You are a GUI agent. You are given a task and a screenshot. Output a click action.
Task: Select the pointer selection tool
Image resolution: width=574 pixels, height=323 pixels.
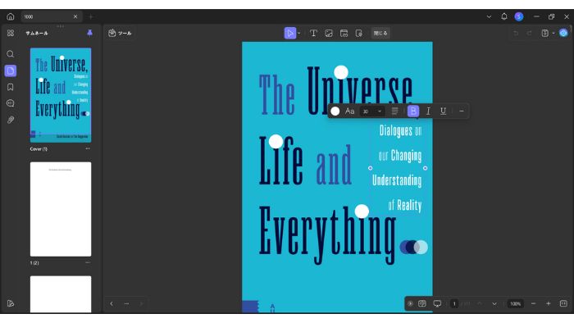point(290,34)
